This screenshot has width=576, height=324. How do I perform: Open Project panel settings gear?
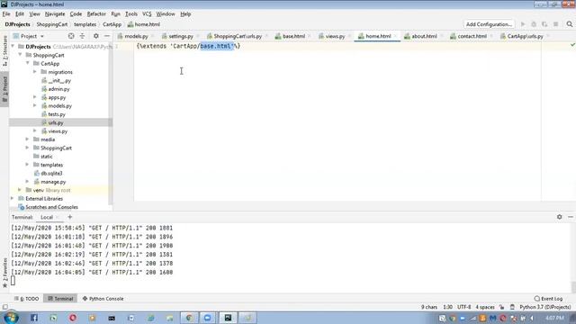coord(96,36)
